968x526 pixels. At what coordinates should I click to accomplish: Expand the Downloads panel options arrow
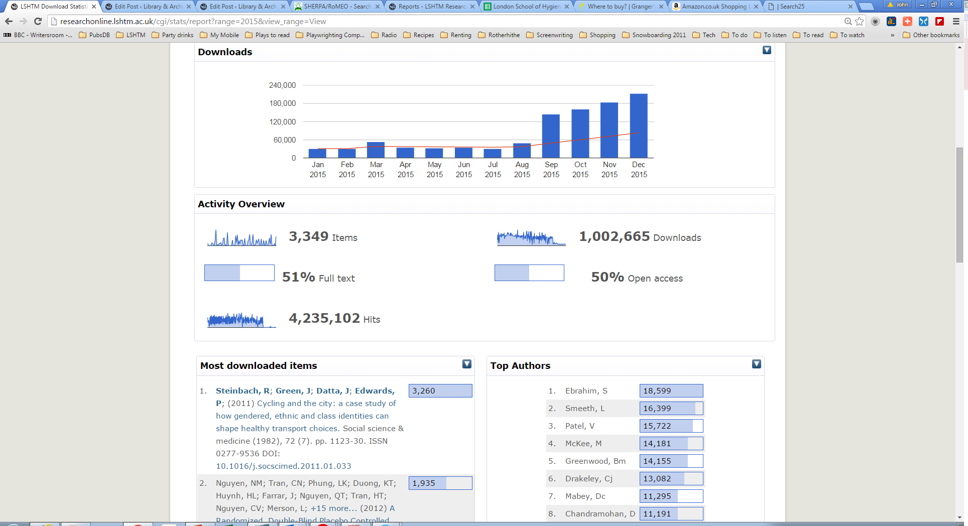click(767, 50)
